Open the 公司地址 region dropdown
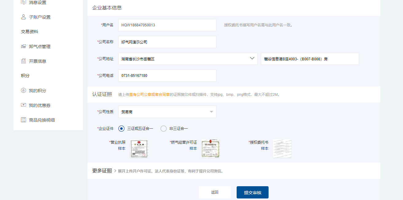 (x=188, y=59)
